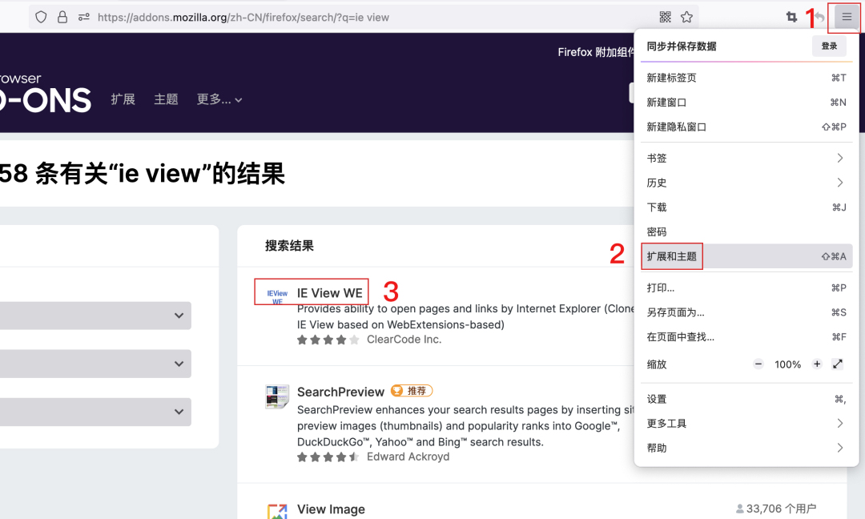Open 设置 from the application menu

657,398
